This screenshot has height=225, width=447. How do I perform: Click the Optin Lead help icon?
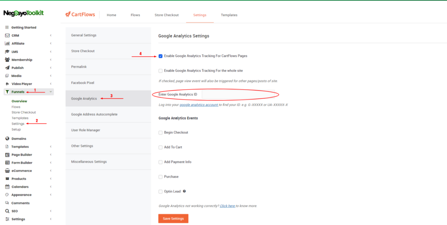tap(185, 191)
